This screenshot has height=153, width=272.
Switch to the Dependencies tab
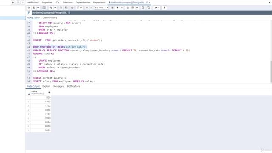click(x=83, y=3)
